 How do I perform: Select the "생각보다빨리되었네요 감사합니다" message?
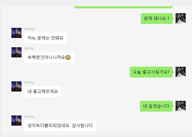(60, 126)
